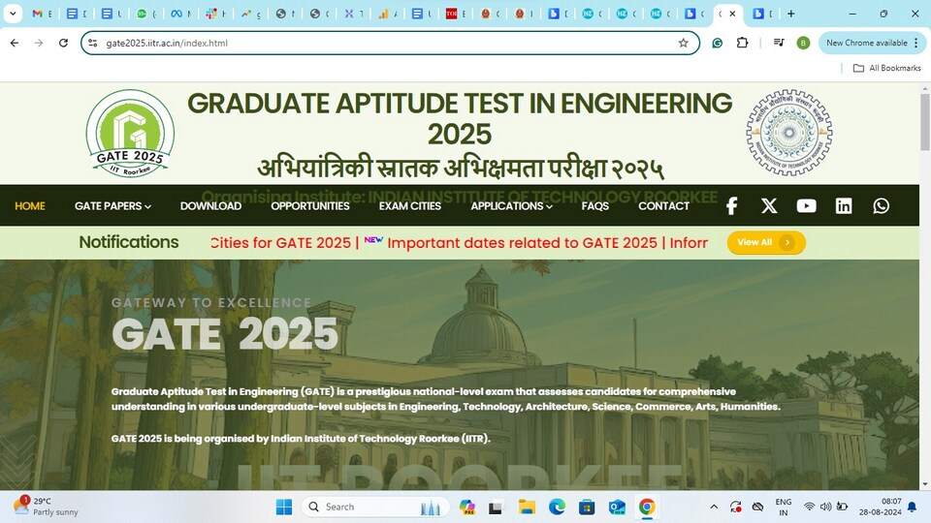This screenshot has height=523, width=931.
Task: Open the weather widget showing 29°C
Action: (x=46, y=507)
